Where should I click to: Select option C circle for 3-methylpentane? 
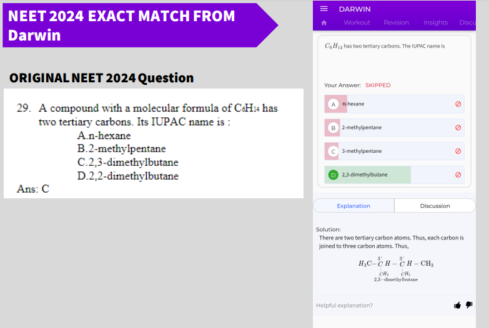333,152
